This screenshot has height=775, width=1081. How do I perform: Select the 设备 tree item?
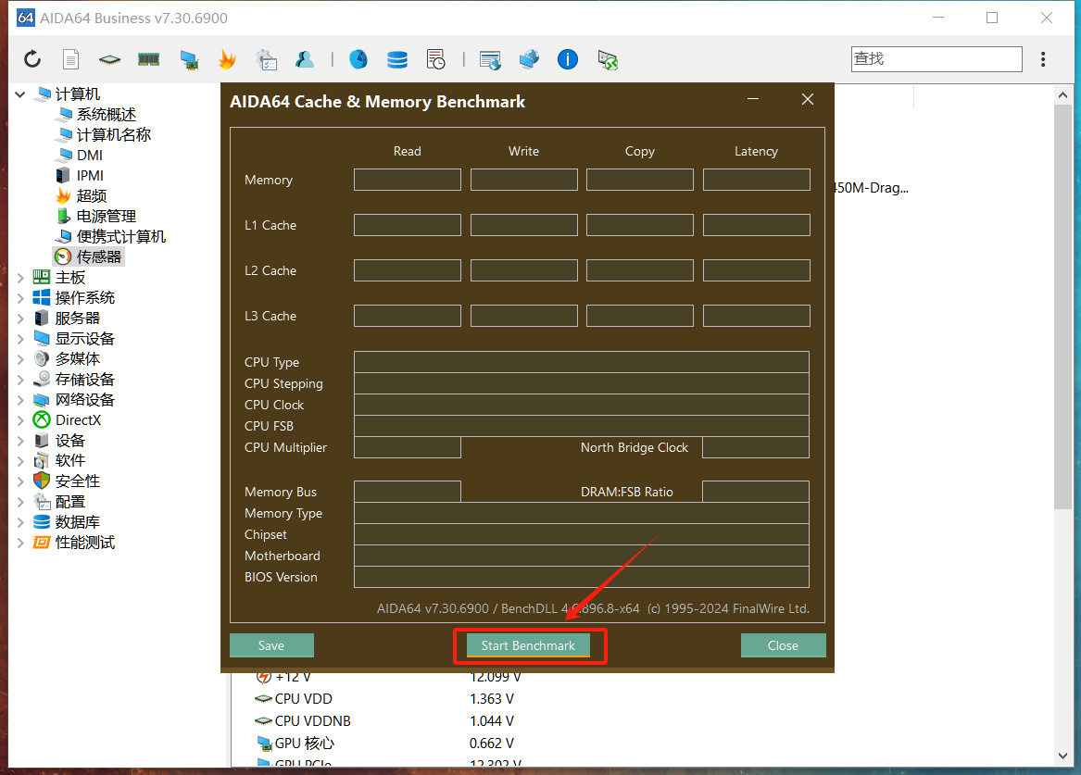(69, 441)
